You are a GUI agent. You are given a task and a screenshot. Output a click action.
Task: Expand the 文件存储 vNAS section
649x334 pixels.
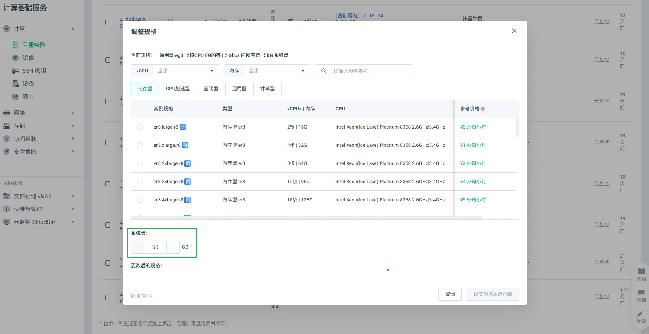73,196
